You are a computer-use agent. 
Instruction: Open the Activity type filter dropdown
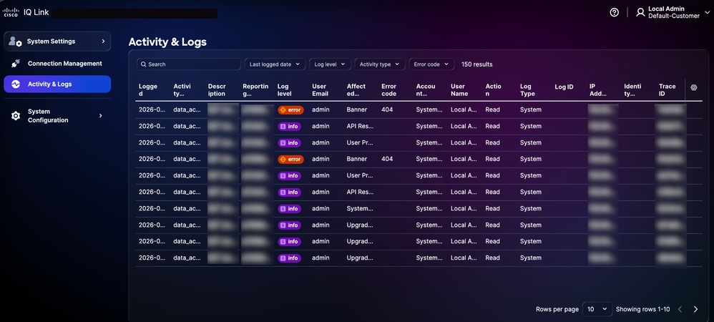pyautogui.click(x=380, y=64)
